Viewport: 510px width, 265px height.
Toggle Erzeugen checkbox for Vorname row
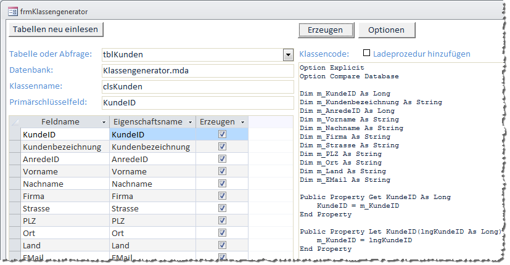222,171
